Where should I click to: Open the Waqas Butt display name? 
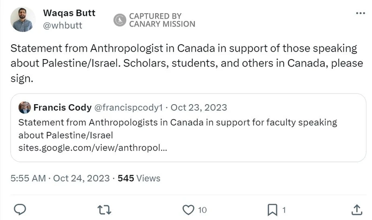click(x=69, y=13)
